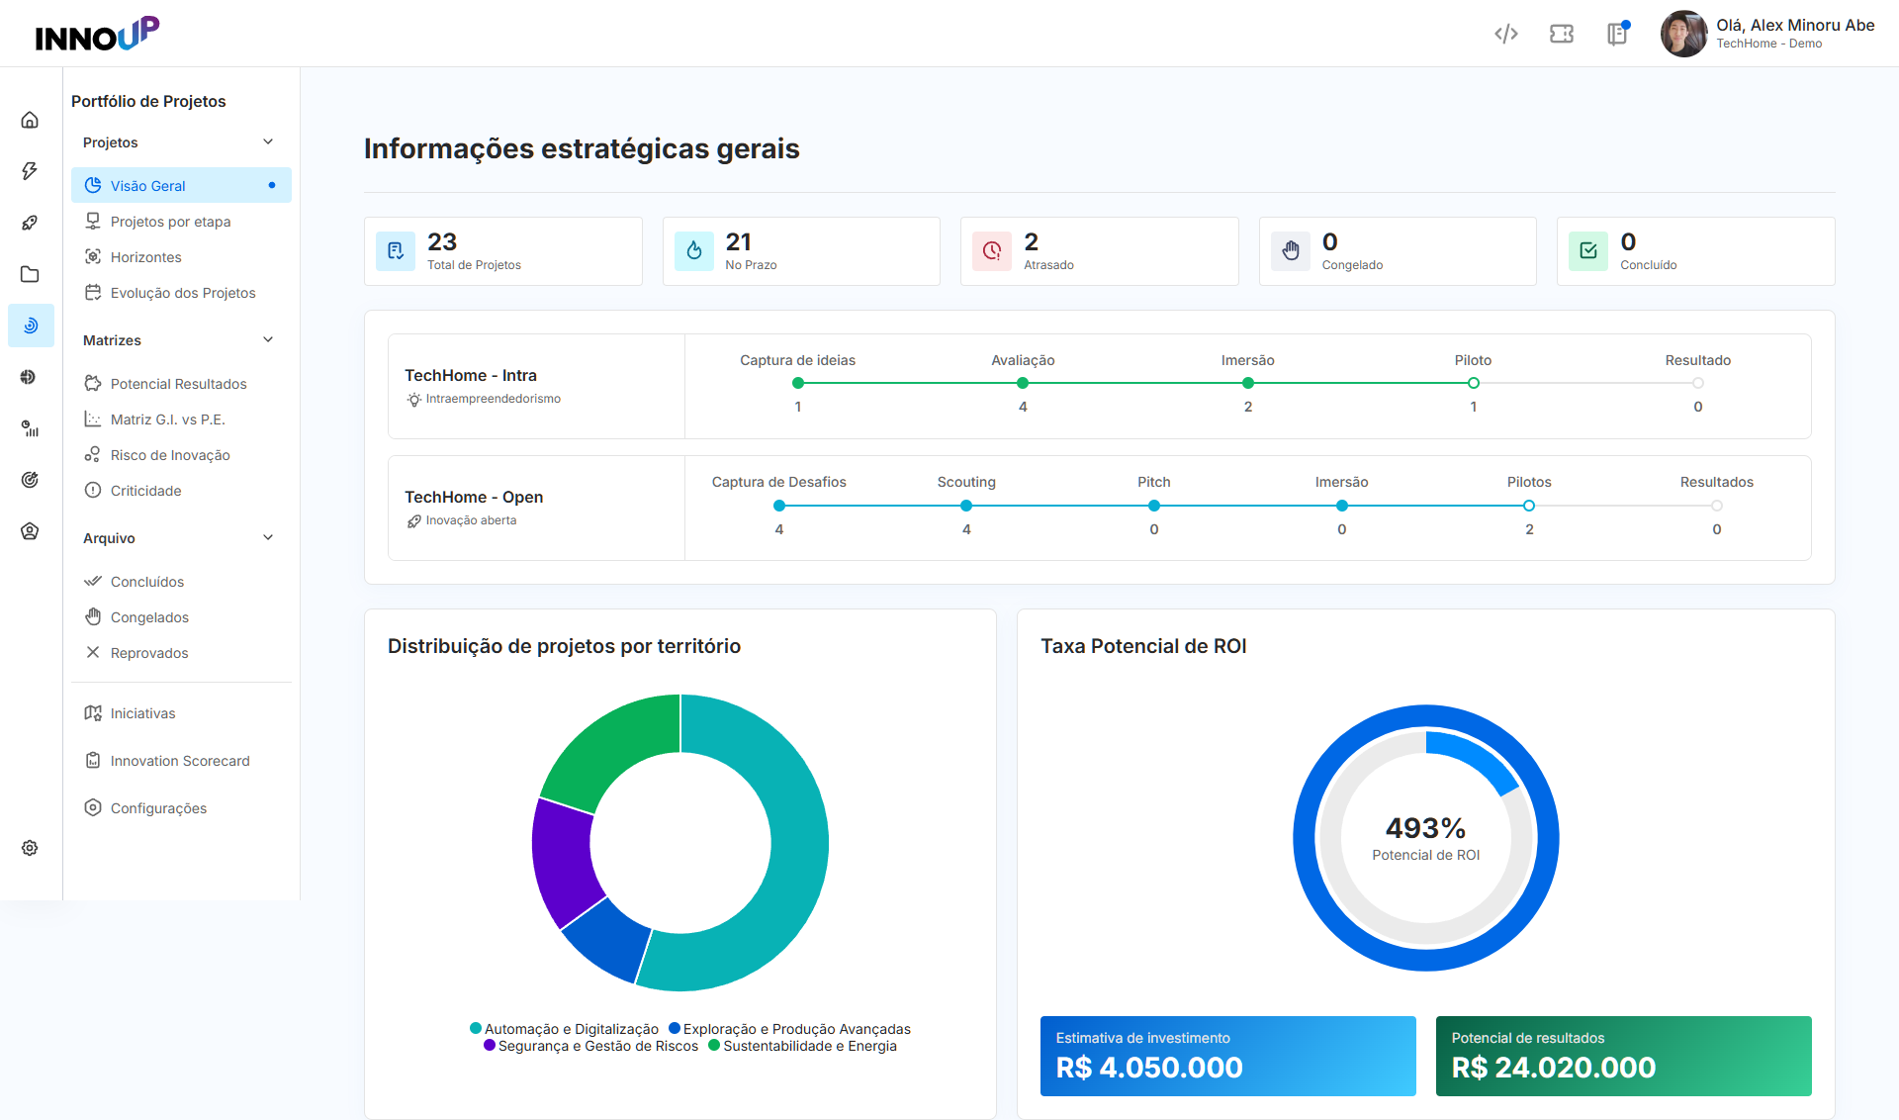Open the home icon in left rail
This screenshot has width=1899, height=1120.
[30, 120]
